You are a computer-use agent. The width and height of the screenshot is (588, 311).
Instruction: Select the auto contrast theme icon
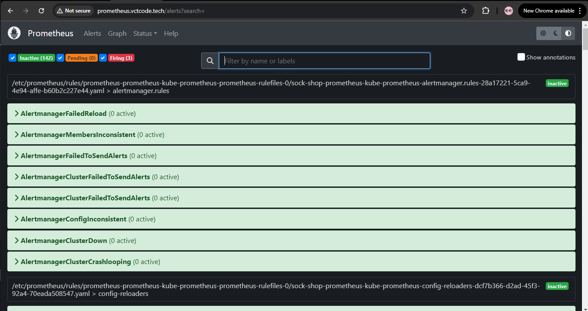568,33
